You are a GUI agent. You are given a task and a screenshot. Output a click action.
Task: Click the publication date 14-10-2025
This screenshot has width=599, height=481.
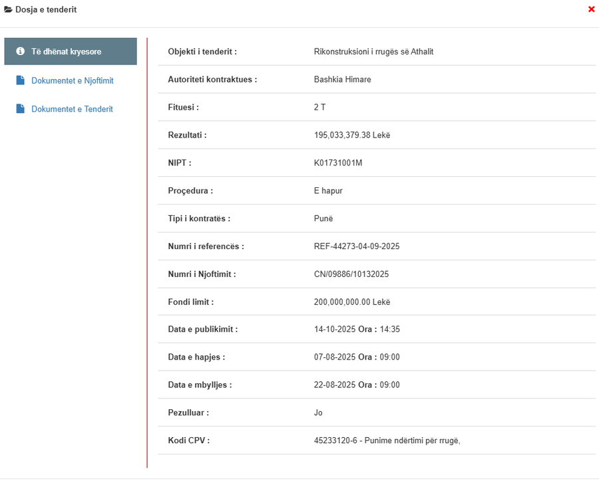coord(334,330)
